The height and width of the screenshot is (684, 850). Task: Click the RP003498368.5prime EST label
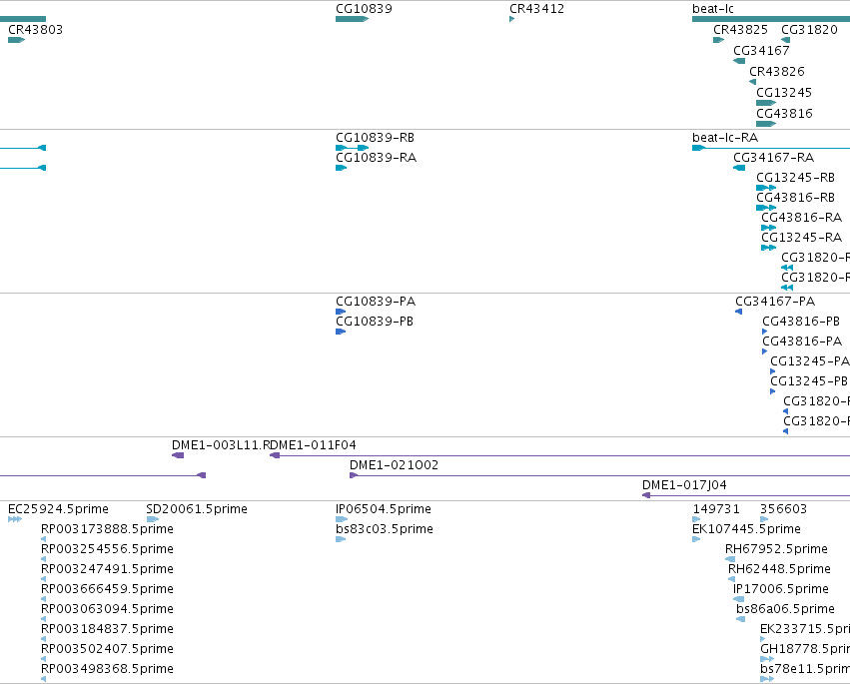coord(107,669)
